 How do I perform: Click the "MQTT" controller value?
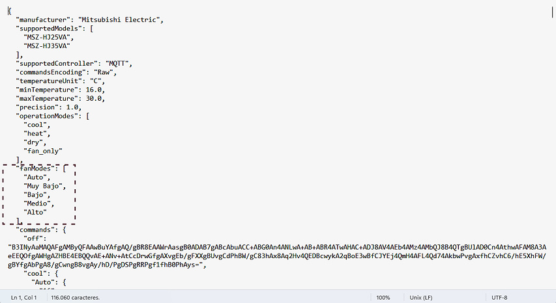pyautogui.click(x=117, y=64)
